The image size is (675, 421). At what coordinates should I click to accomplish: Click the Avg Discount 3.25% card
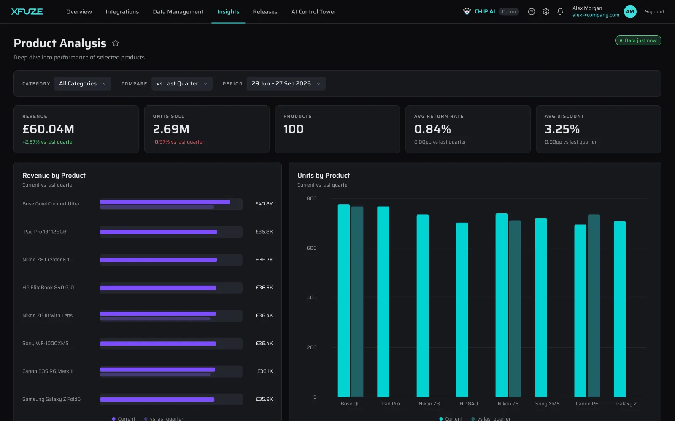point(598,129)
